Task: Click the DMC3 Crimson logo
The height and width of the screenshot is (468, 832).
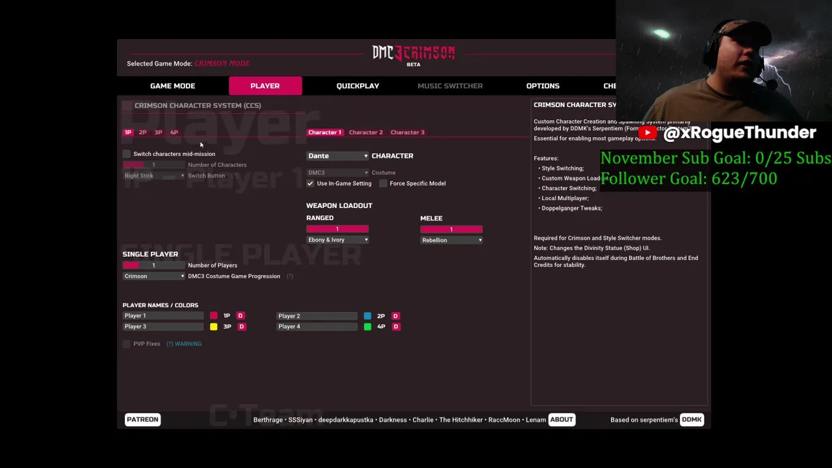Action: click(413, 53)
